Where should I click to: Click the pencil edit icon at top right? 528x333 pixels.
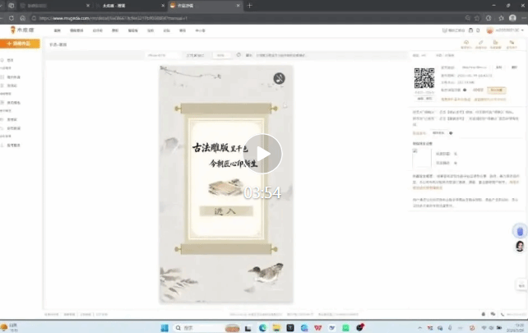click(481, 44)
